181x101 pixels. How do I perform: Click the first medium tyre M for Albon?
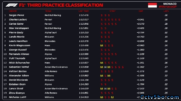(x=102, y=76)
